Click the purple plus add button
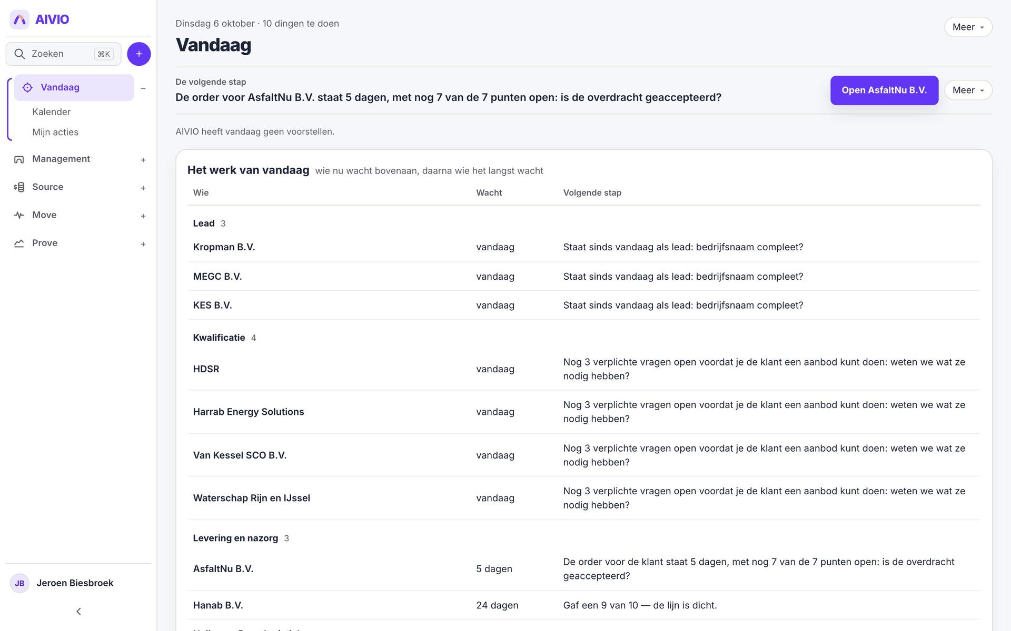This screenshot has height=631, width=1011. pos(139,54)
